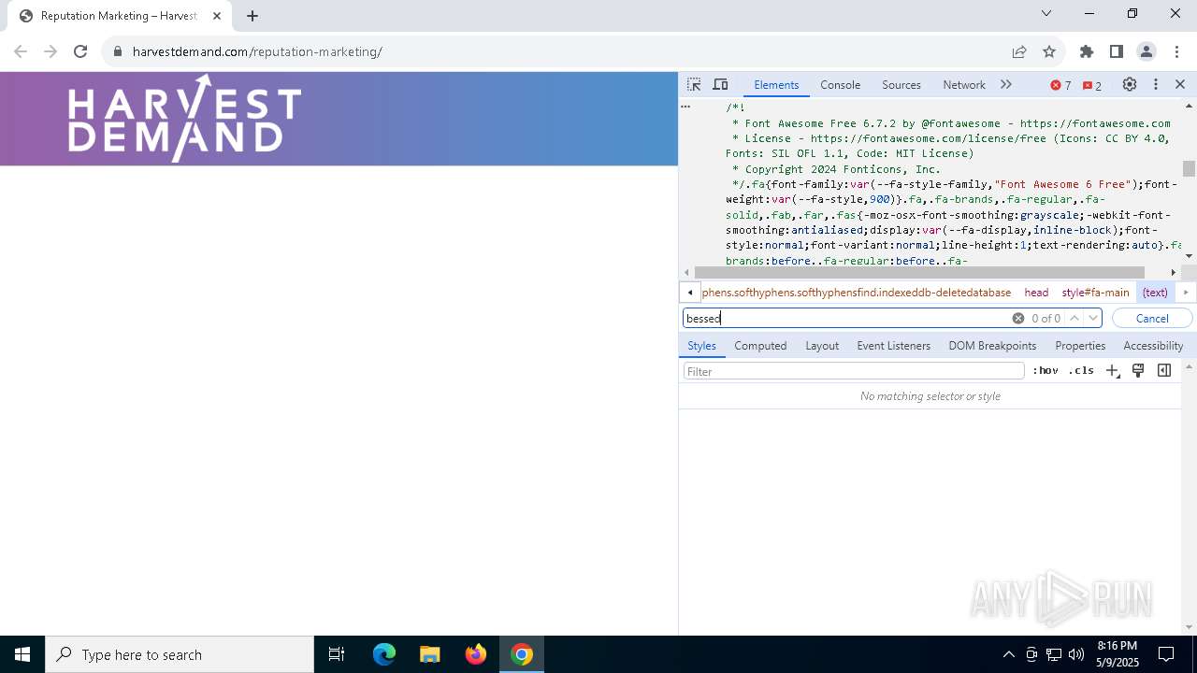Close the DevTools panel
Image resolution: width=1197 pixels, height=673 pixels.
pos(1180,84)
